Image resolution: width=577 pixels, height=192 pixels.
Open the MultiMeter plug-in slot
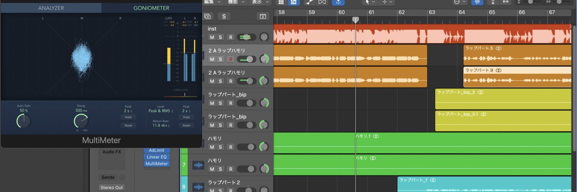pos(157,164)
